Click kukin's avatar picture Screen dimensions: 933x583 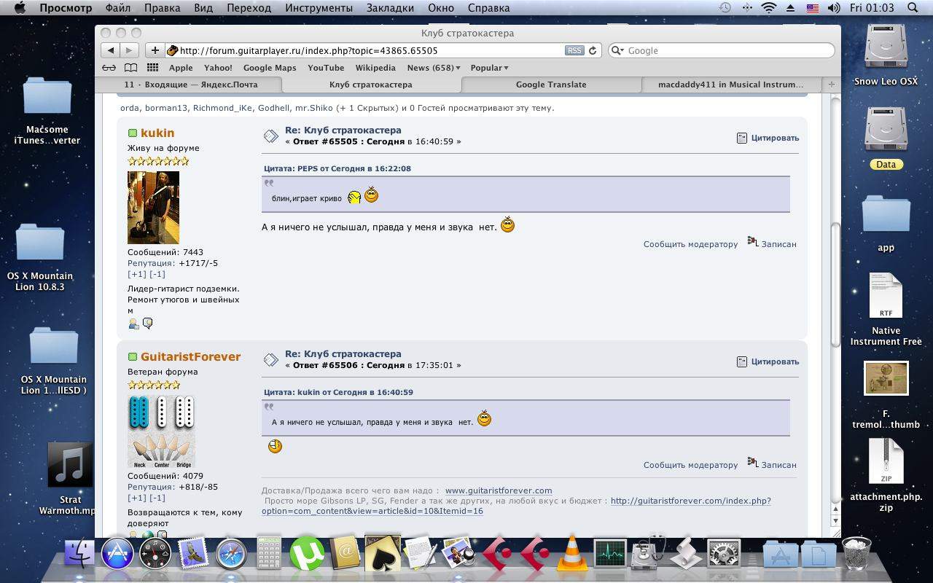click(153, 207)
